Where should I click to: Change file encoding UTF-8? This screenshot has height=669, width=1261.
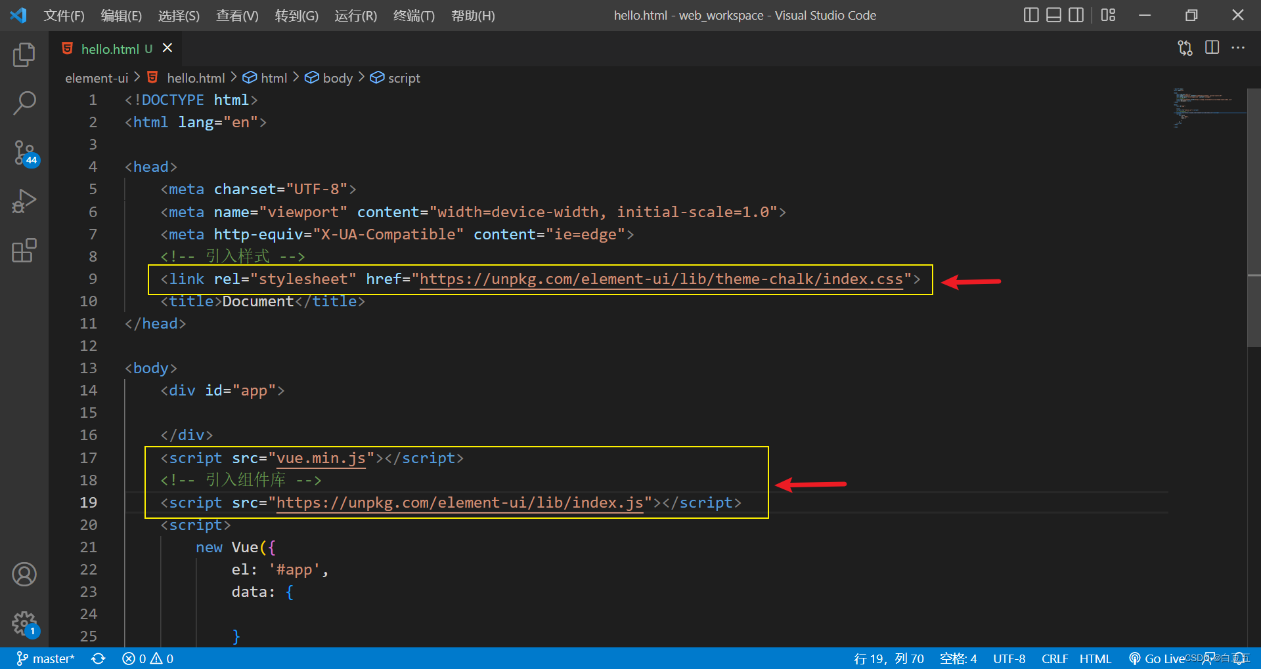tap(1009, 659)
